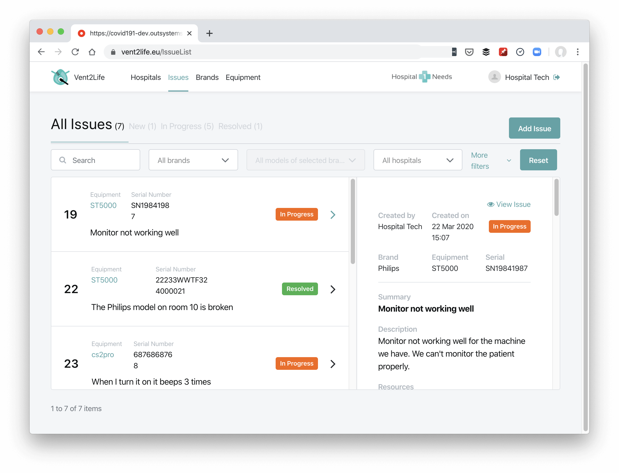Screen dimensions: 619x473
Task: Click the issue list scrollbar
Action: 352,222
